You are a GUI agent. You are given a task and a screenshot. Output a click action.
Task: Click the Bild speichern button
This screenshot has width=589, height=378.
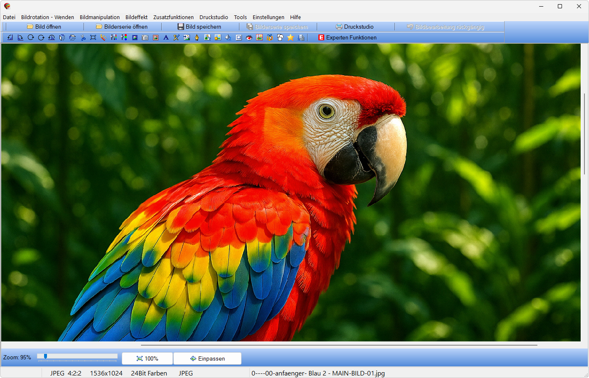coord(200,27)
